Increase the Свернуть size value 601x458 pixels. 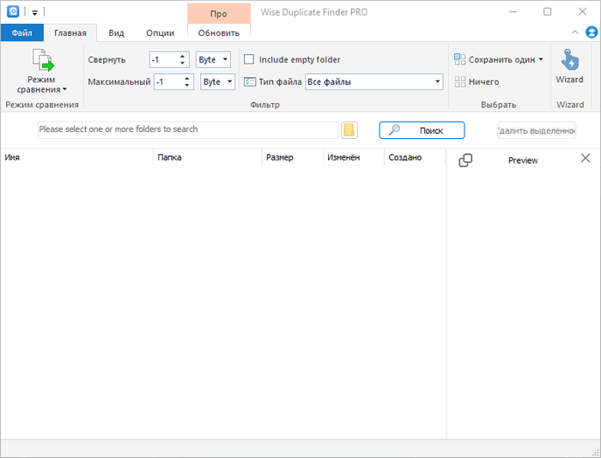[182, 57]
